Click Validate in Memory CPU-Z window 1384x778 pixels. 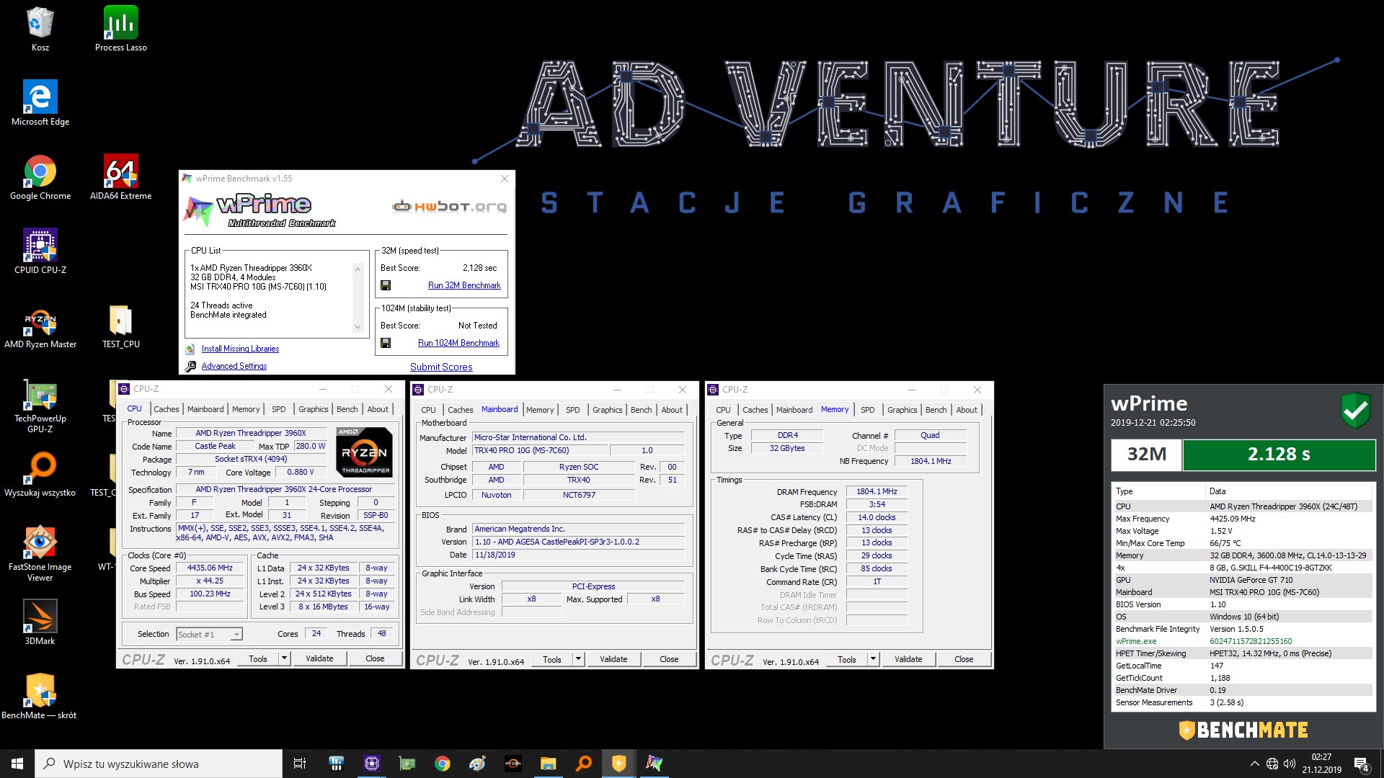coord(908,659)
